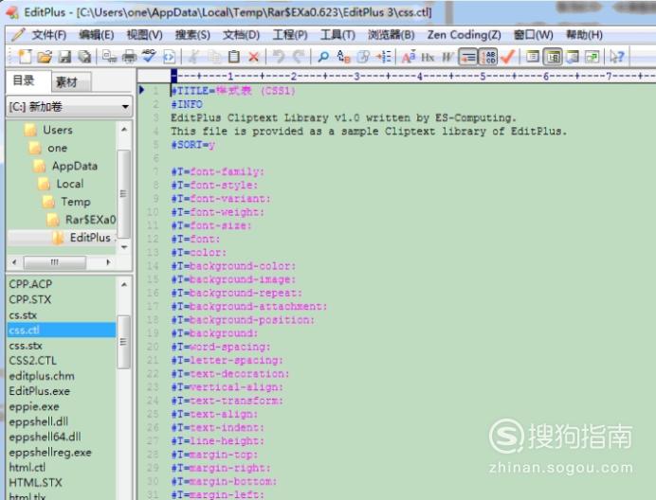This screenshot has width=656, height=500.
Task: Activate the context help arrow icon
Action: click(617, 57)
